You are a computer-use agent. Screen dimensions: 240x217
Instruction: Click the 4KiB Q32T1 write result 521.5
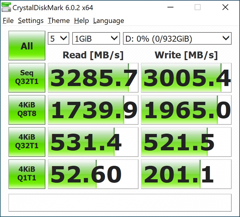[x=186, y=142]
